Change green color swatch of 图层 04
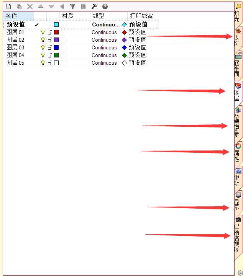 [x=56, y=55]
